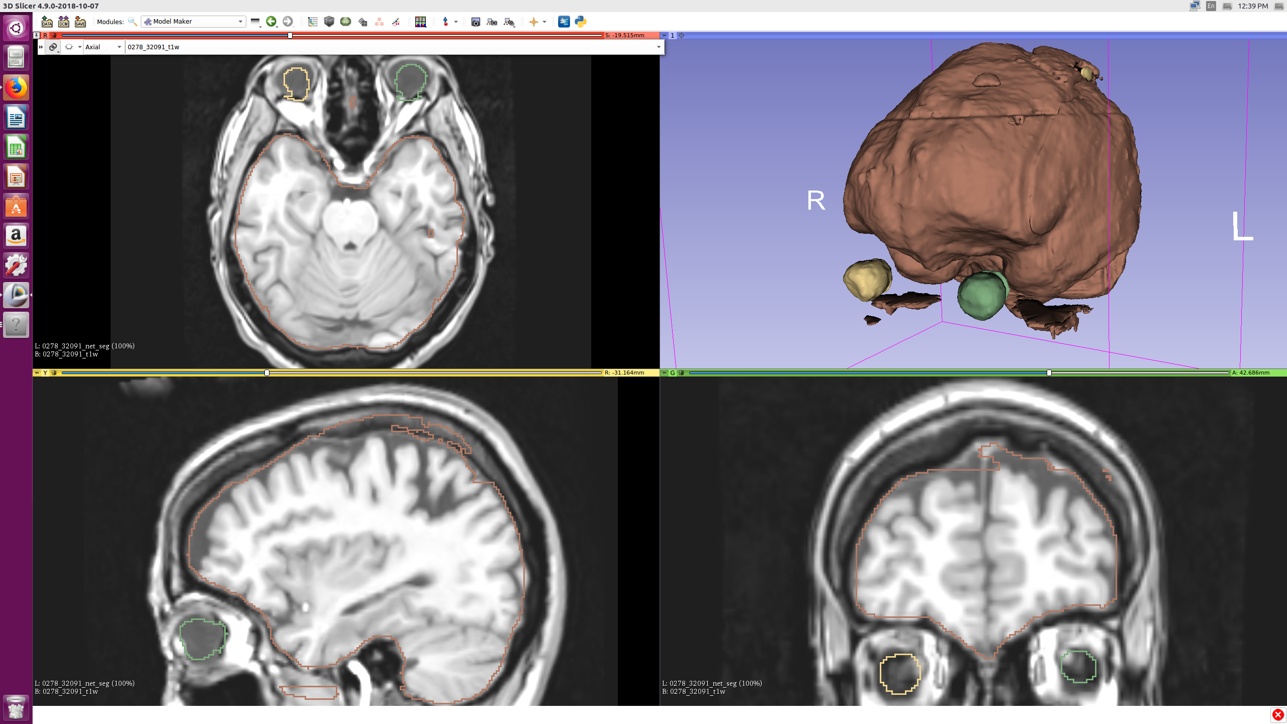Image resolution: width=1287 pixels, height=724 pixels.
Task: Expand more slice controller options chevron
Action: (41, 47)
